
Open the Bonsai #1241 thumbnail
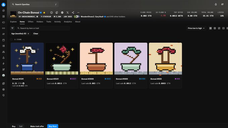pyautogui.click(x=27, y=59)
